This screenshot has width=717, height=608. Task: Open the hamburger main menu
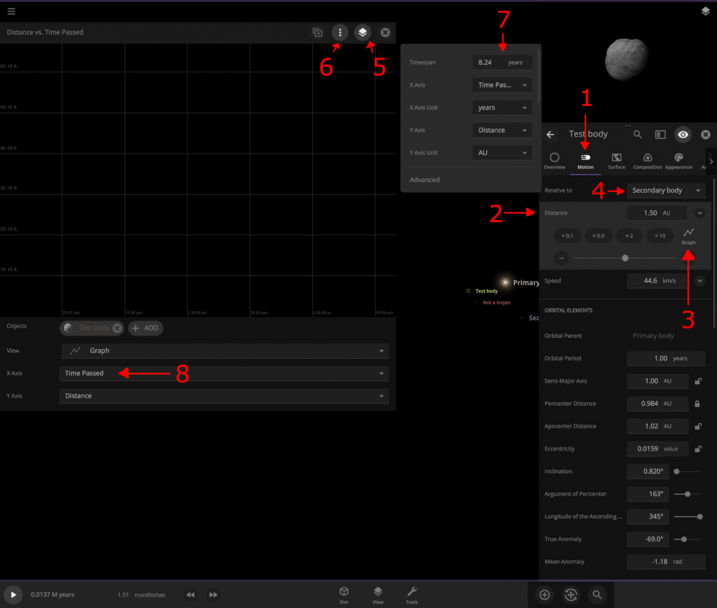click(x=11, y=11)
